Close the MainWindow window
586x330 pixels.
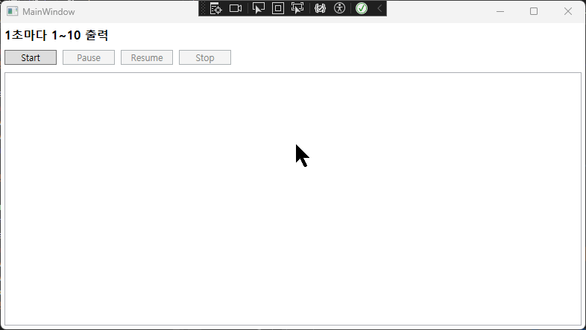click(567, 12)
